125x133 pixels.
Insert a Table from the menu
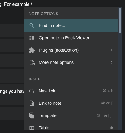[44, 128]
